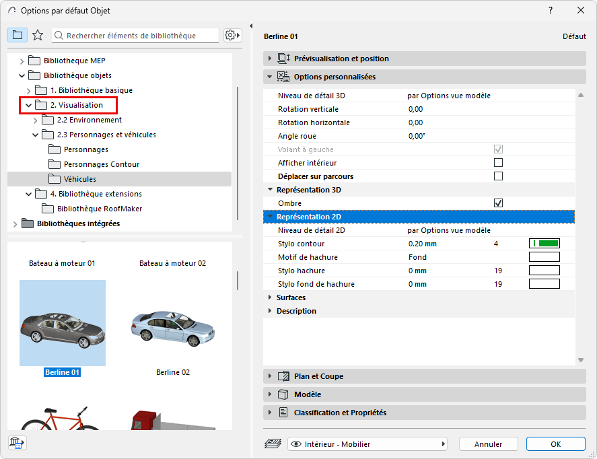Click the Annuler button
The image size is (597, 459).
click(x=488, y=444)
